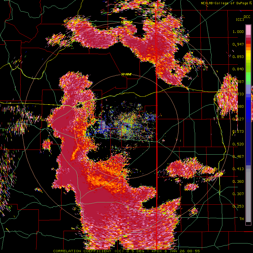The height and width of the screenshot is (253, 253).
Task: Click the 0.413 legend value
Action: point(238,169)
